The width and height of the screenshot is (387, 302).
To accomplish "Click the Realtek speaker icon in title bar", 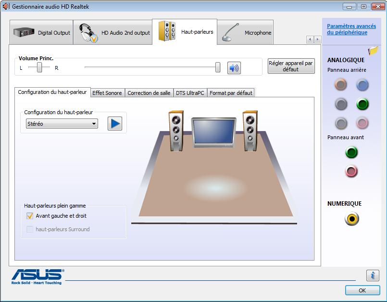I will pyautogui.click(x=6, y=6).
